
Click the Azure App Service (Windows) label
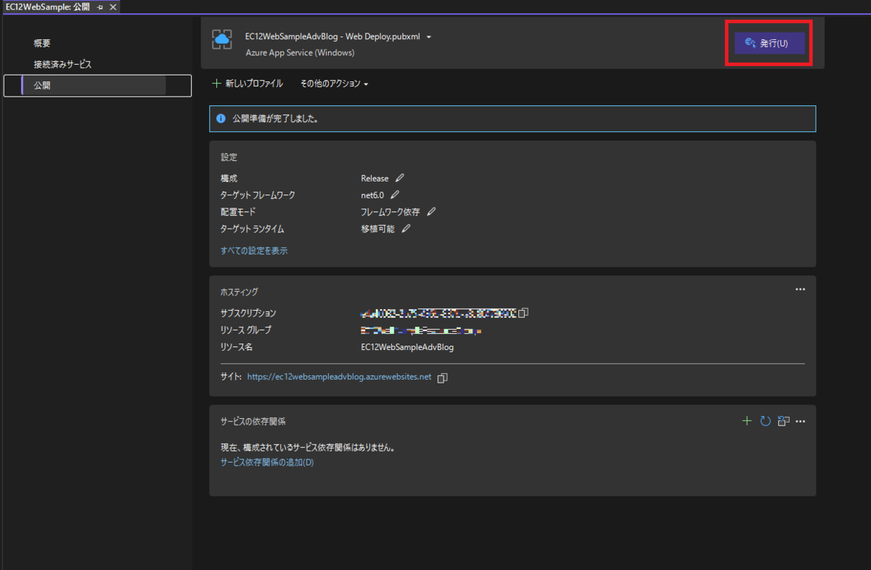pyautogui.click(x=300, y=52)
